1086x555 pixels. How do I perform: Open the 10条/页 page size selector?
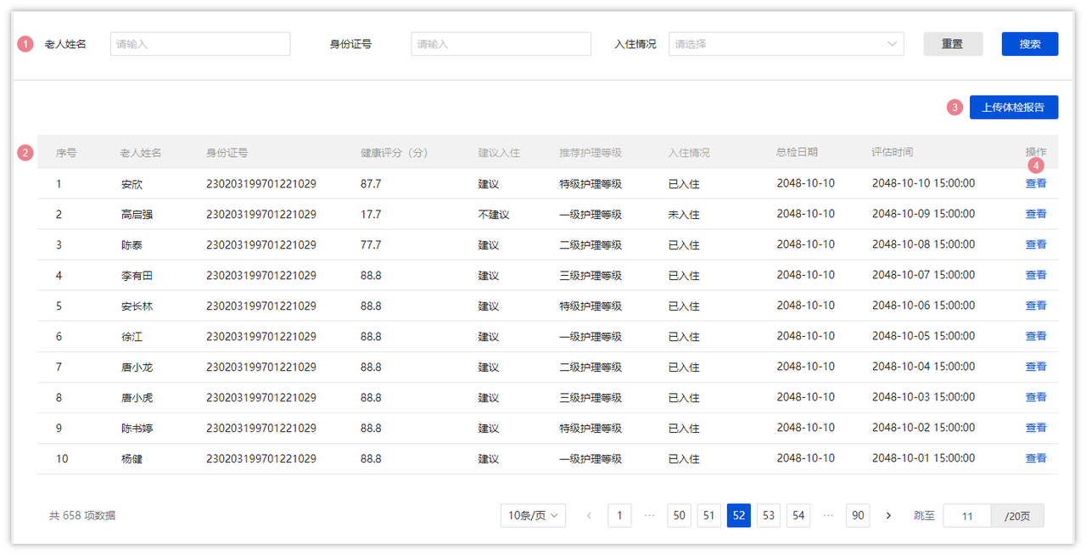pos(533,515)
